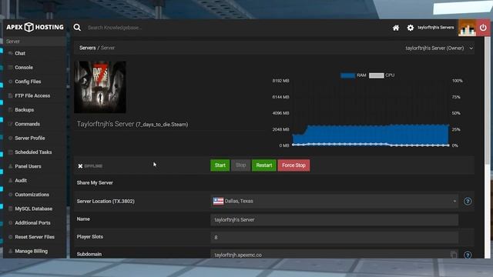Click the FTP File Access icon
This screenshot has height=277, width=493.
(x=10, y=95)
